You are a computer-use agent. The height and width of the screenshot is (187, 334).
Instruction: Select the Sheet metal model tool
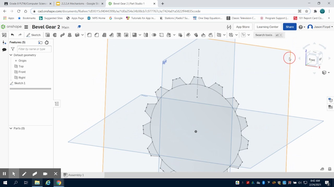[x=231, y=35]
